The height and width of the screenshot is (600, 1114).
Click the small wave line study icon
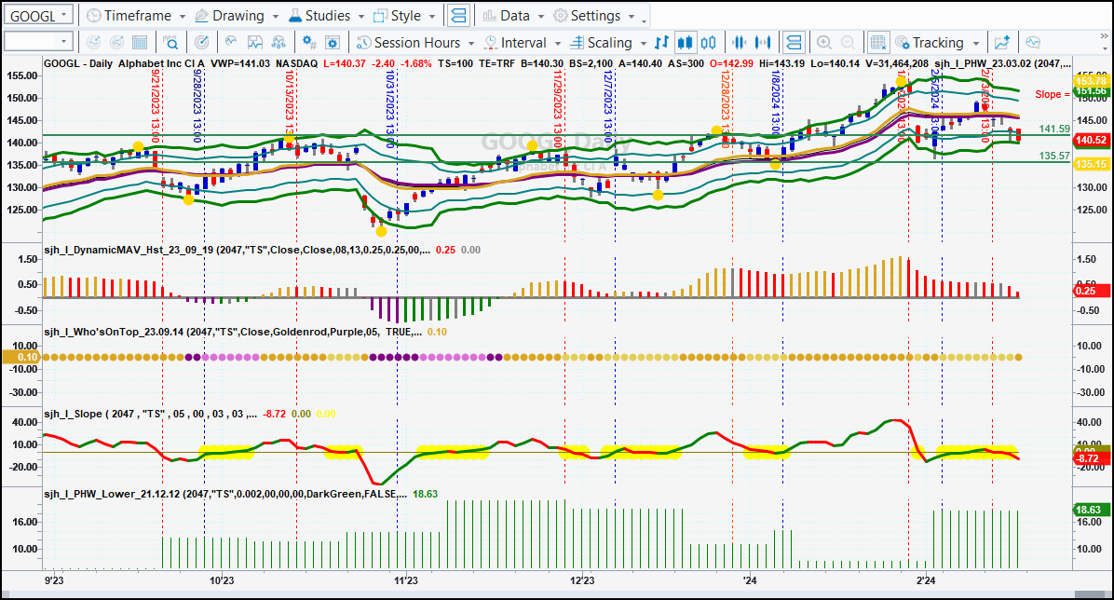tap(230, 43)
